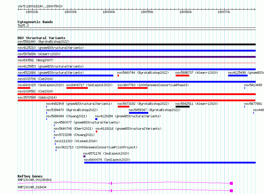Click the 5q35.3 band label

pyautogui.click(x=23, y=25)
